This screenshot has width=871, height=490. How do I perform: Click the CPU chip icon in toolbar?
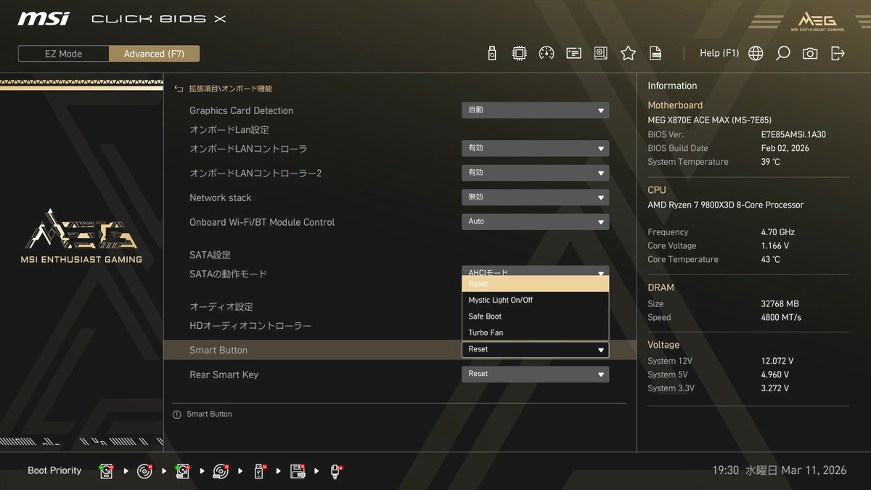[519, 53]
